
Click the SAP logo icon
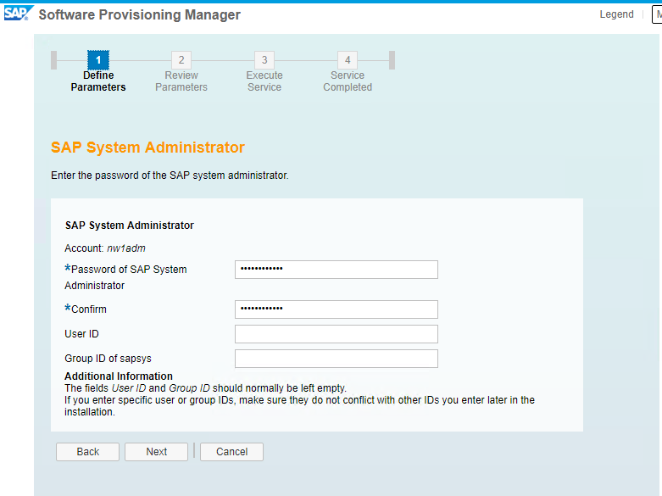18,13
